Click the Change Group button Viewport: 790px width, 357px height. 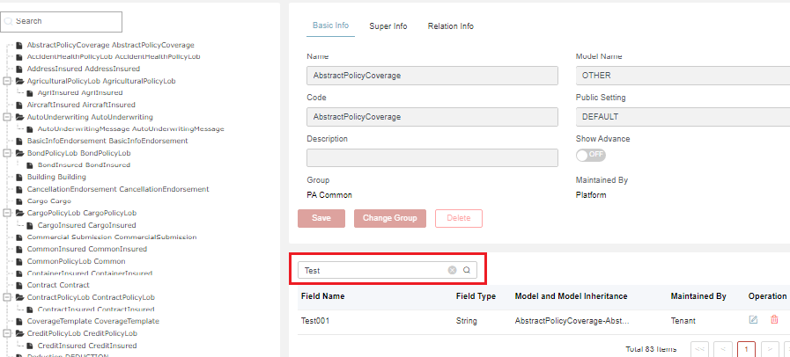coord(390,218)
